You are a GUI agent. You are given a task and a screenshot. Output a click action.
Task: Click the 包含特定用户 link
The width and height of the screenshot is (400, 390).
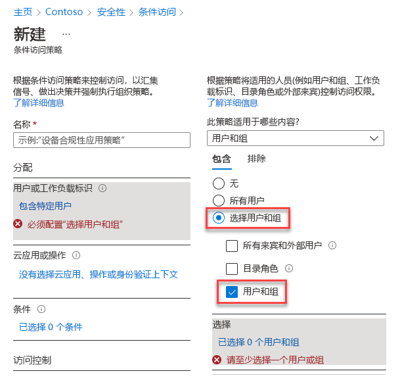pos(45,206)
